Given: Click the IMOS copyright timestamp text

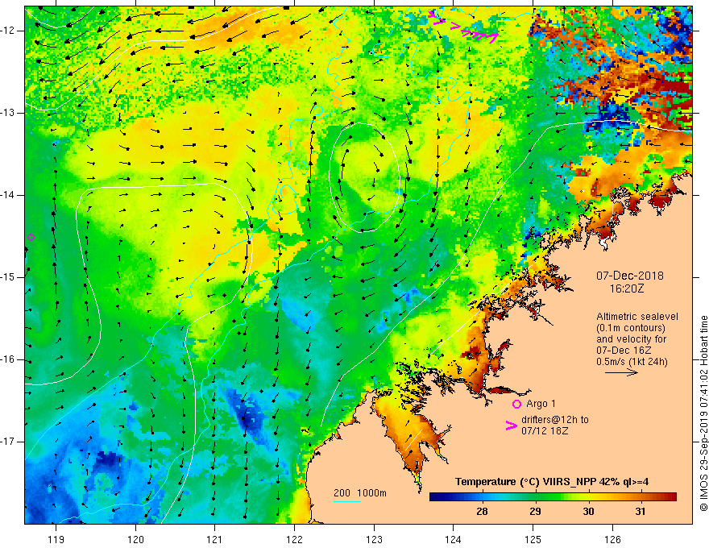Looking at the screenshot, I should pyautogui.click(x=703, y=413).
